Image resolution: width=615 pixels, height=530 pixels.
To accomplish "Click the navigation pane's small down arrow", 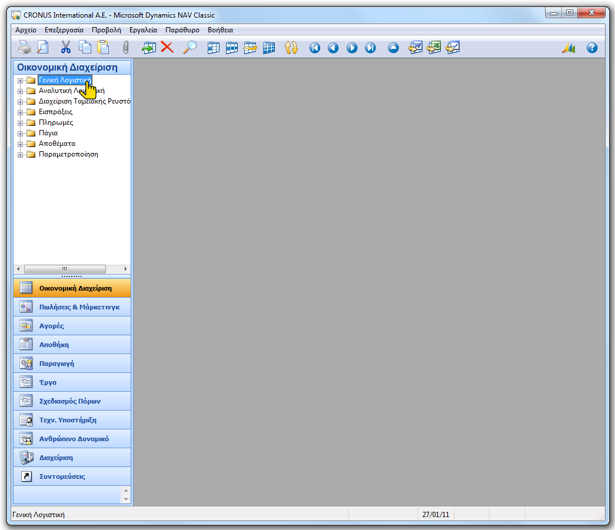I will [x=126, y=499].
